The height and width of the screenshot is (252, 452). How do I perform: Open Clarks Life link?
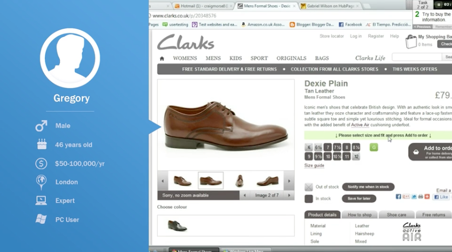click(370, 58)
